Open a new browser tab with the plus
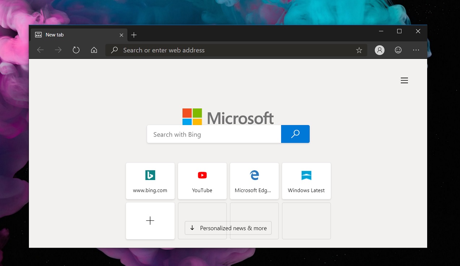This screenshot has width=460, height=266. 134,35
